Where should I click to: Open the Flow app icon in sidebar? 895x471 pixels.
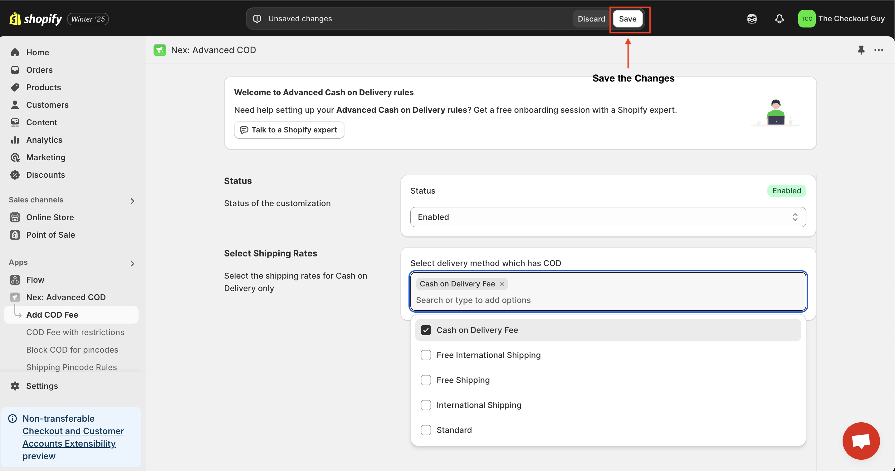tap(15, 280)
